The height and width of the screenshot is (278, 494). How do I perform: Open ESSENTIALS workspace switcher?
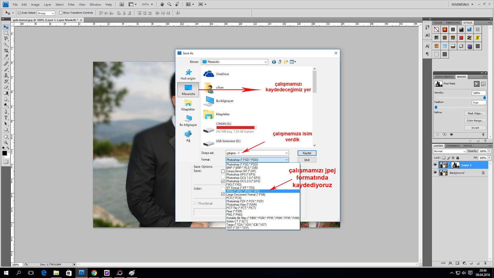click(x=462, y=4)
